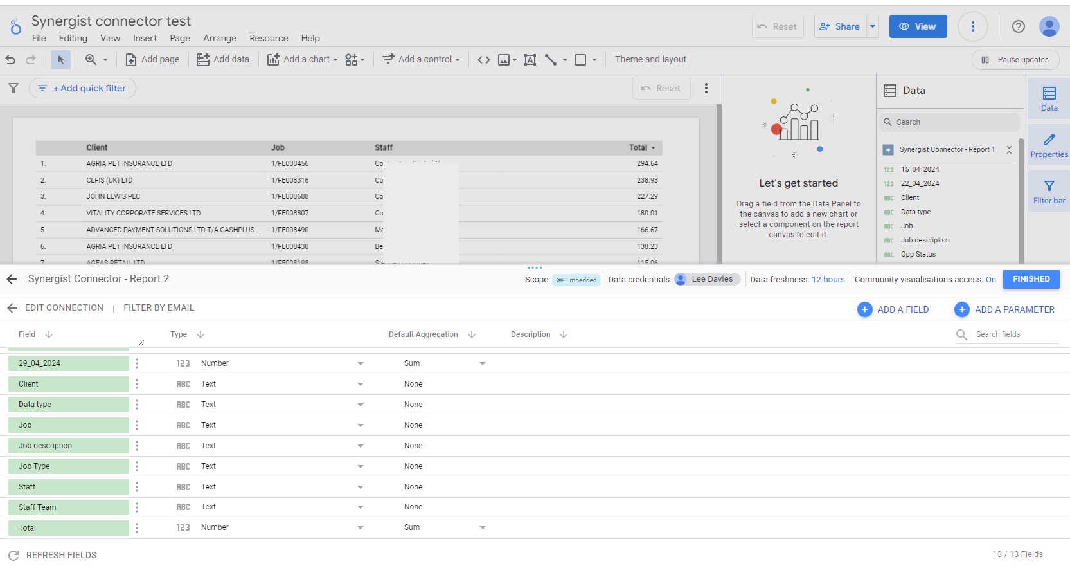Click the Undo arrow icon

point(10,60)
